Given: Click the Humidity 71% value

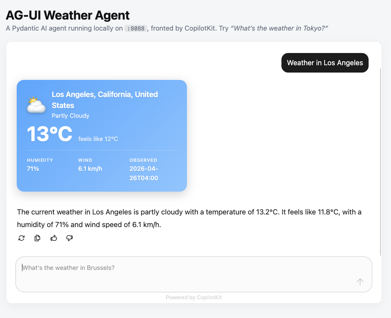Looking at the screenshot, I should pos(33,169).
